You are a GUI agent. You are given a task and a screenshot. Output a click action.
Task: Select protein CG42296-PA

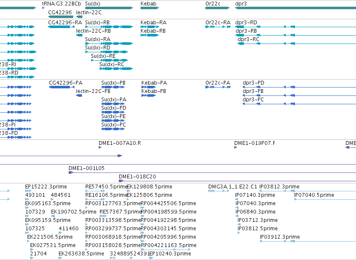click(x=66, y=83)
